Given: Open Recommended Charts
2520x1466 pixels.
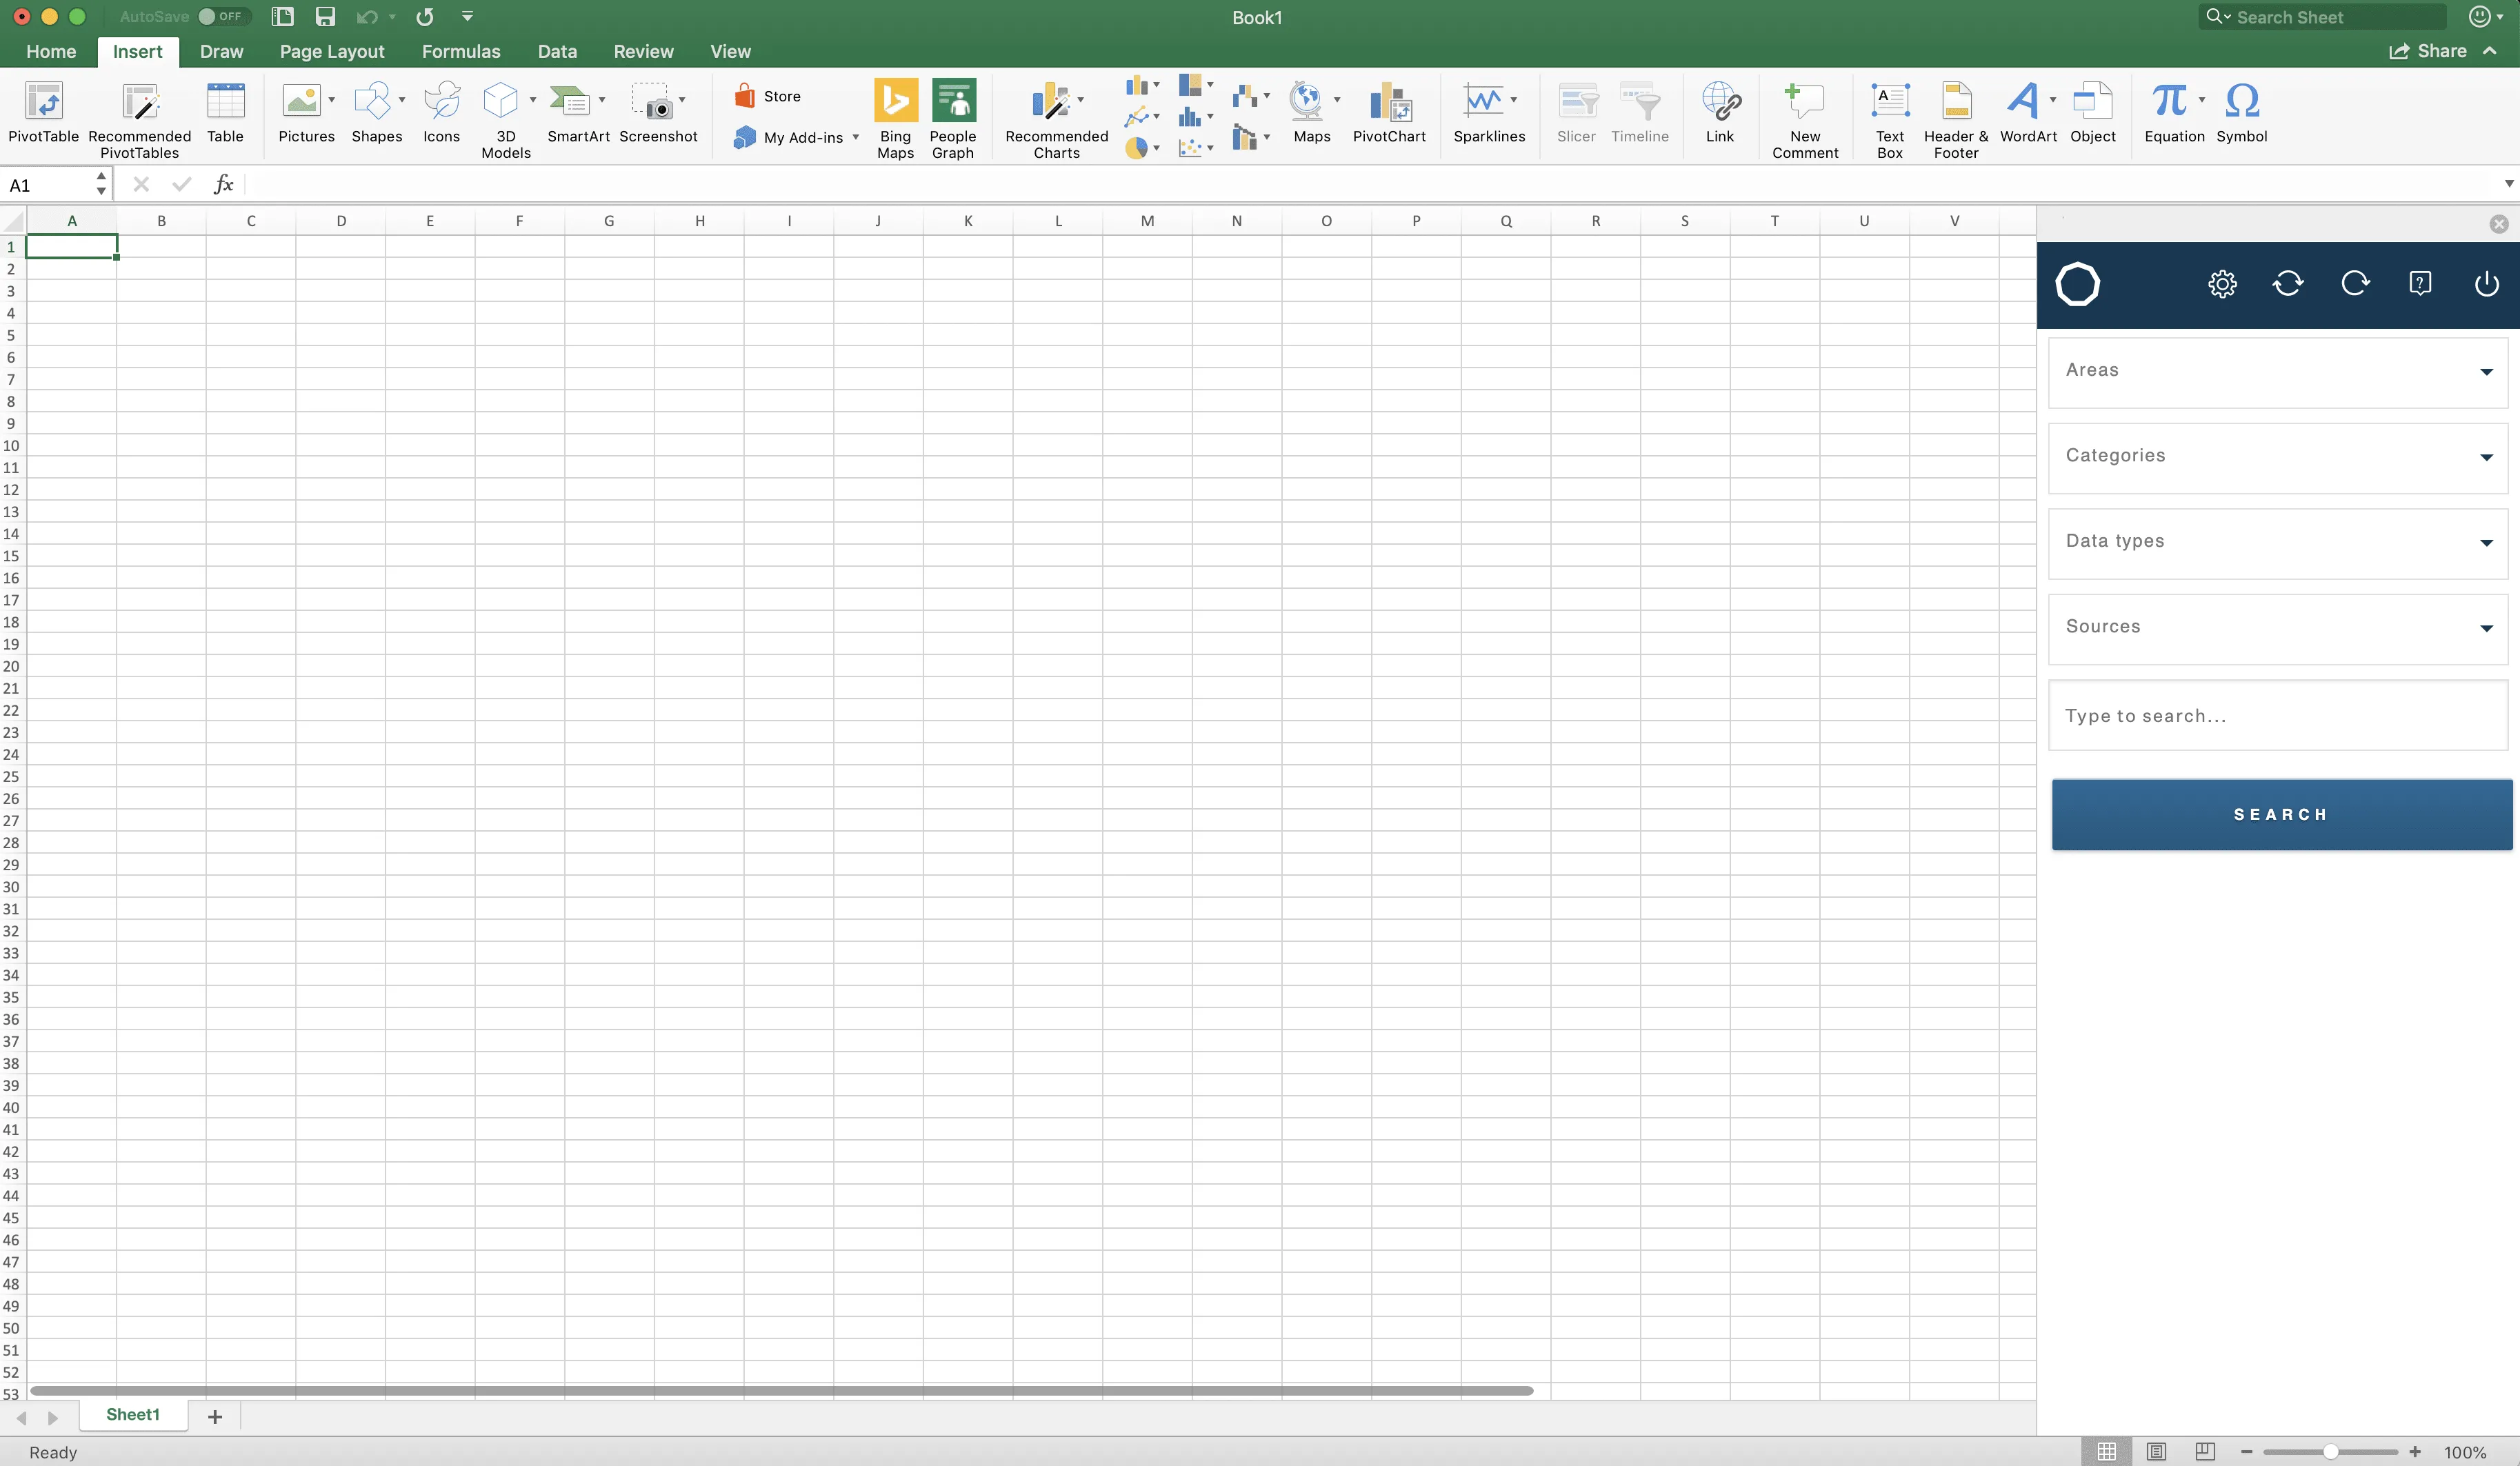Looking at the screenshot, I should pos(1056,120).
